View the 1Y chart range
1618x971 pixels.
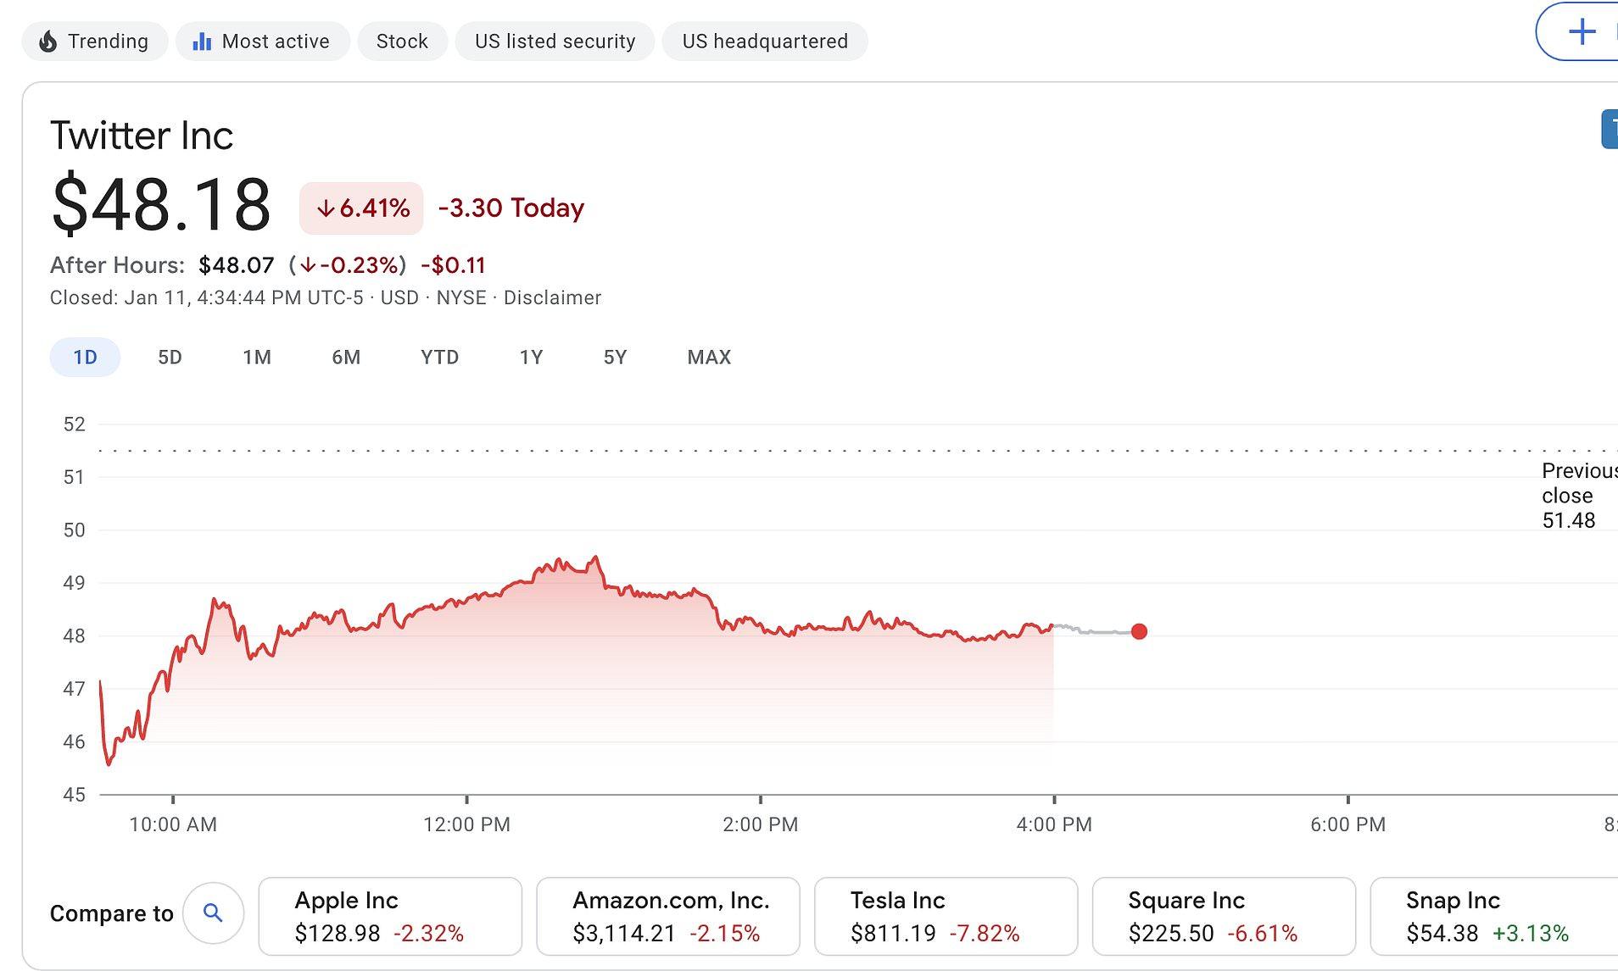pos(531,357)
